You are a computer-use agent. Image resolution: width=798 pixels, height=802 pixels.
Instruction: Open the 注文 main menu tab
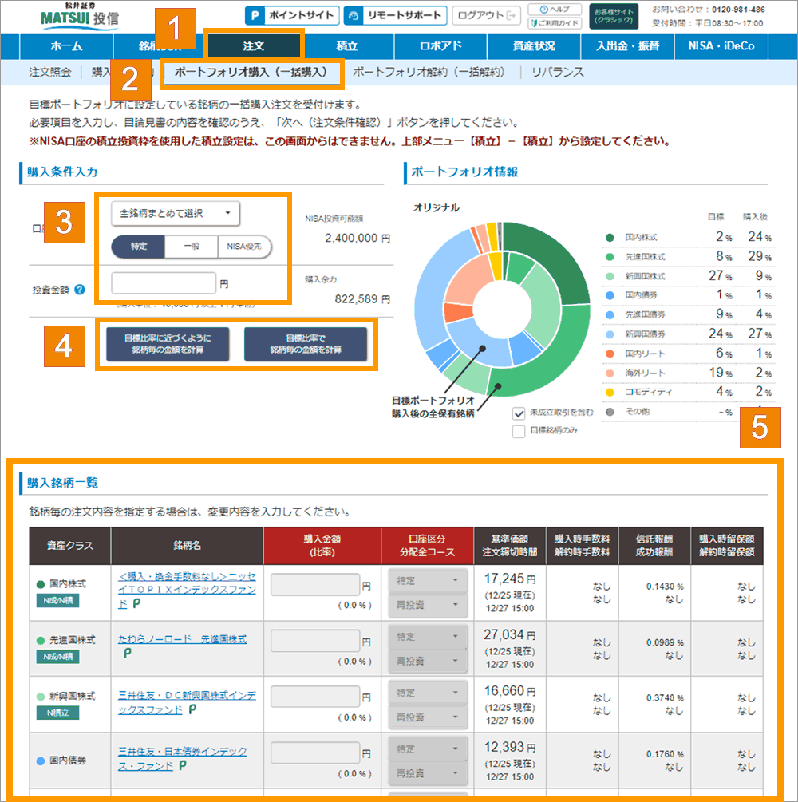pyautogui.click(x=254, y=45)
